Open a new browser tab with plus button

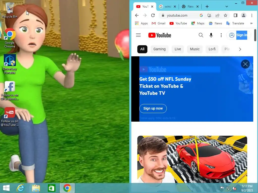pyautogui.click(x=207, y=7)
